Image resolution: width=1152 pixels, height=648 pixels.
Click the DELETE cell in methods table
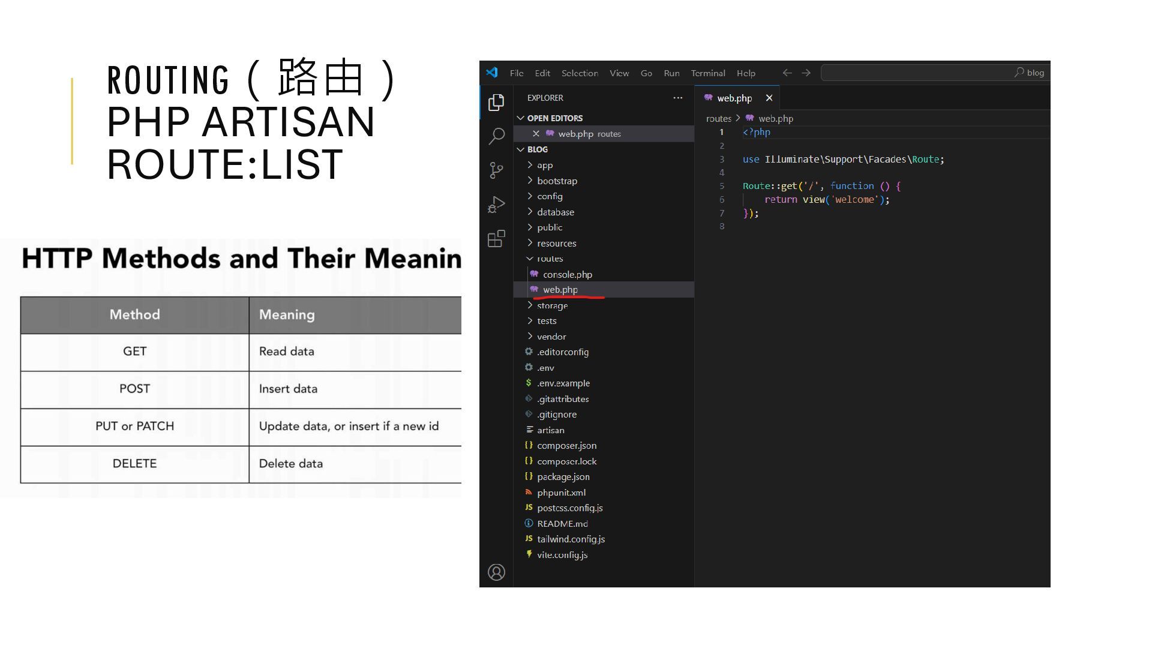coord(135,464)
